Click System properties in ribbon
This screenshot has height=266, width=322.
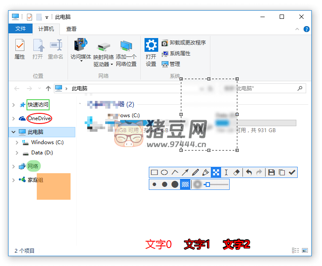(176, 53)
